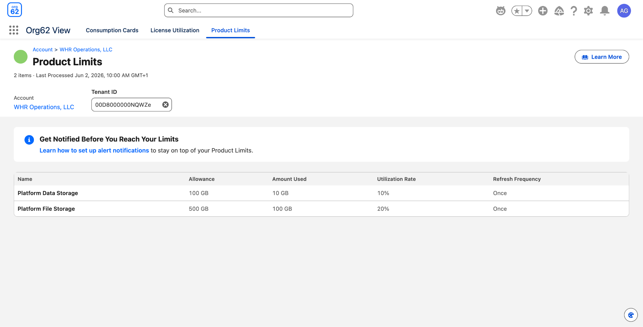Click the Product Limits page heading

pyautogui.click(x=68, y=62)
